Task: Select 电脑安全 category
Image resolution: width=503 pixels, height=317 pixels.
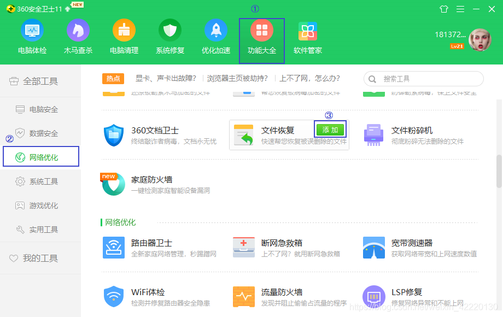Action: tap(40, 109)
